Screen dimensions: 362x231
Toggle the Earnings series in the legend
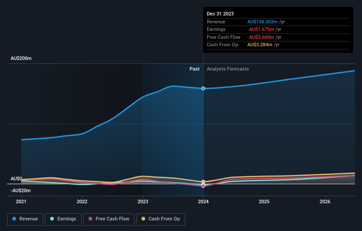63,219
